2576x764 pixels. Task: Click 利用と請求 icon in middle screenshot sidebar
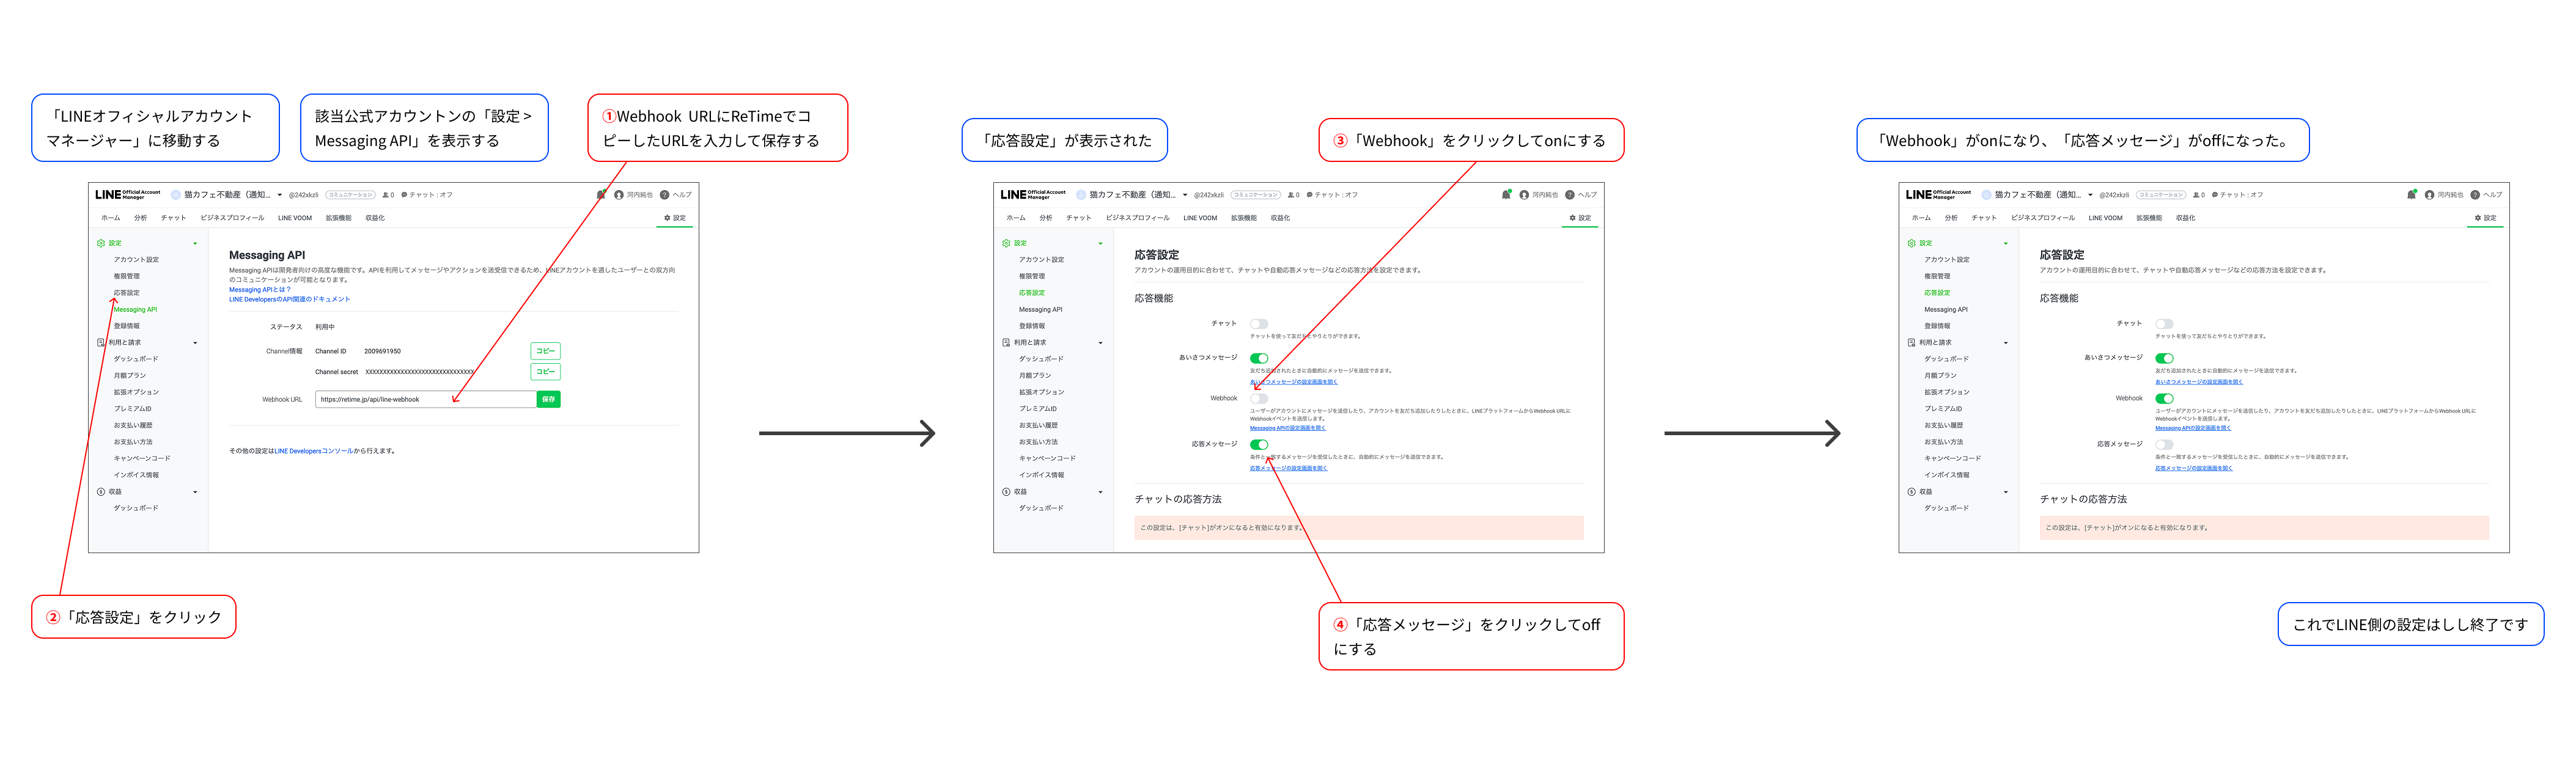(1006, 342)
